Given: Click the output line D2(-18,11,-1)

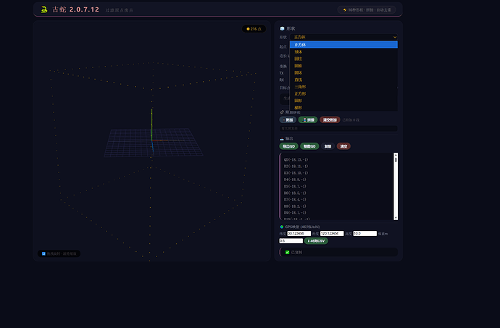Looking at the screenshot, I should point(296,167).
